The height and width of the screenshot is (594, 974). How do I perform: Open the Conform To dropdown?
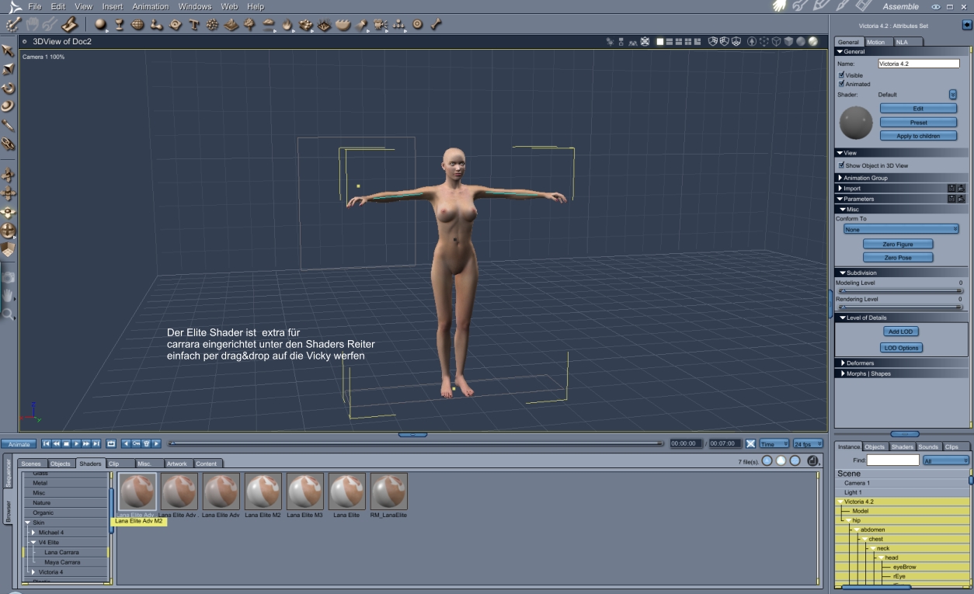pos(901,229)
